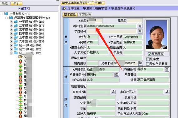Check the 住宿生 checkbox
This screenshot has height=118, width=178.
coord(148,59)
